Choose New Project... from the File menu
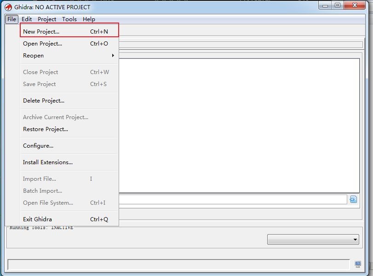The image size is (373, 276). point(69,31)
